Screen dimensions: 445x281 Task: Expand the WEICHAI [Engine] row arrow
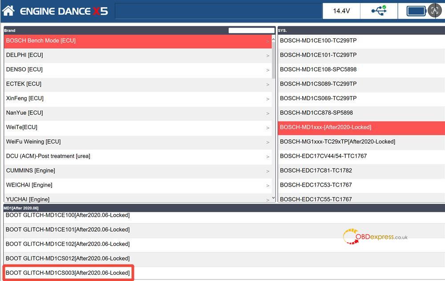click(x=267, y=186)
